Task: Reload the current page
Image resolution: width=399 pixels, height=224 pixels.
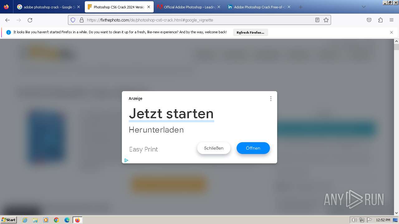Action: tap(30, 20)
